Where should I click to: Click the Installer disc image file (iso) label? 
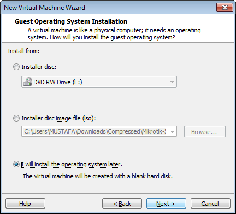tap(58, 118)
